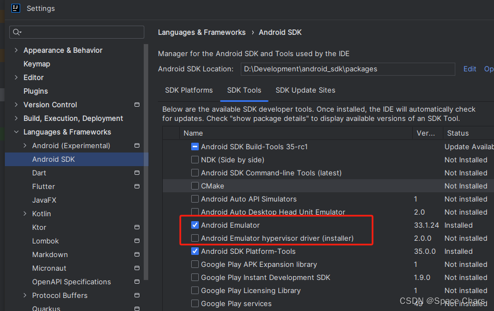
Task: Click version 33.1.24 of Android Emulator
Action: 426,225
